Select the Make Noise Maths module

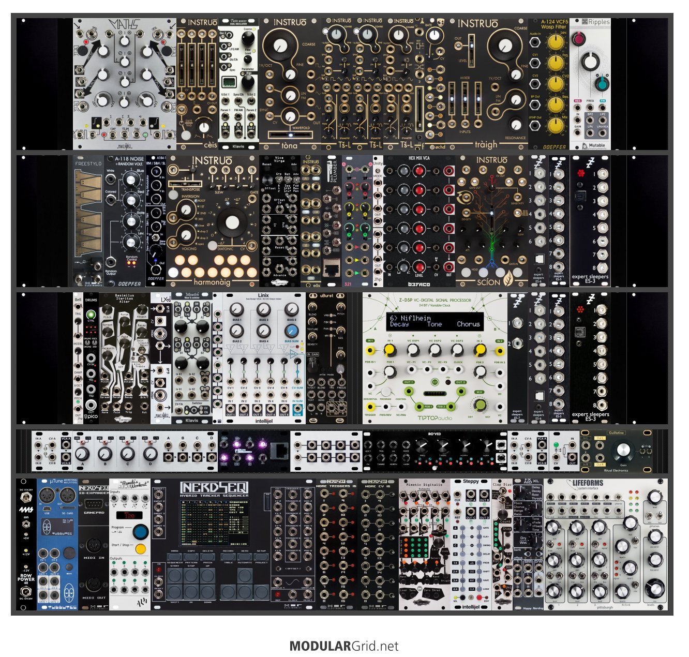(125, 84)
